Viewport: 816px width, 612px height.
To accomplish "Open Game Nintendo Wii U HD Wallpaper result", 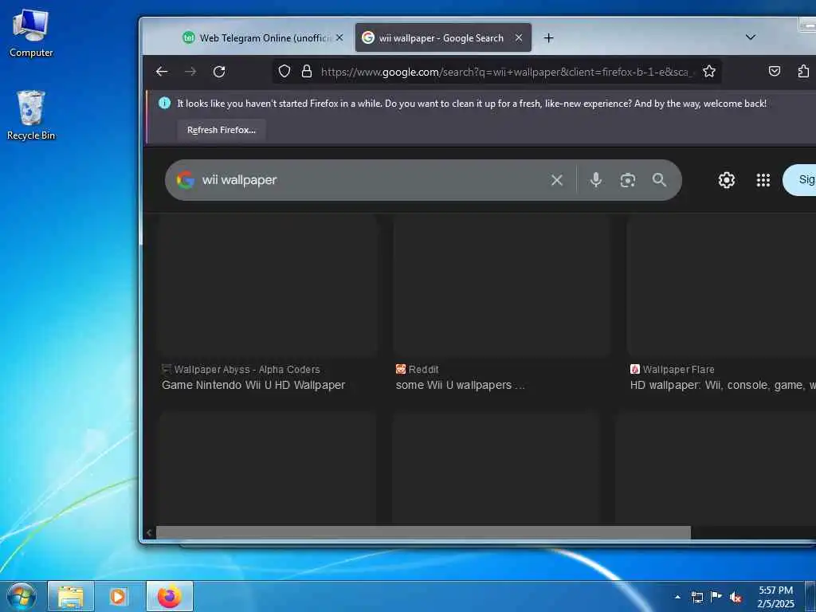I will click(x=253, y=385).
